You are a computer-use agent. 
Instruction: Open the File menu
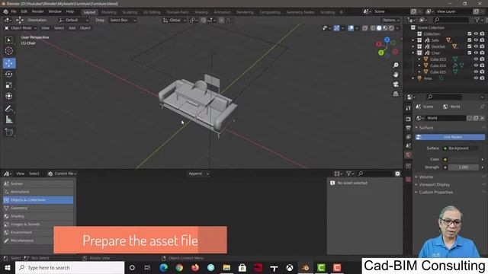[x=14, y=12]
